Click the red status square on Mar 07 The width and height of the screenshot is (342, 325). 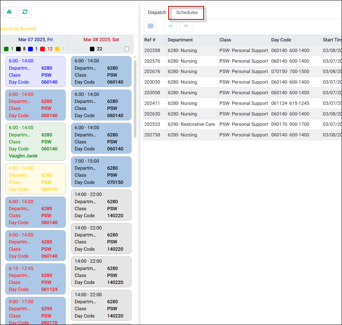[x=43, y=49]
